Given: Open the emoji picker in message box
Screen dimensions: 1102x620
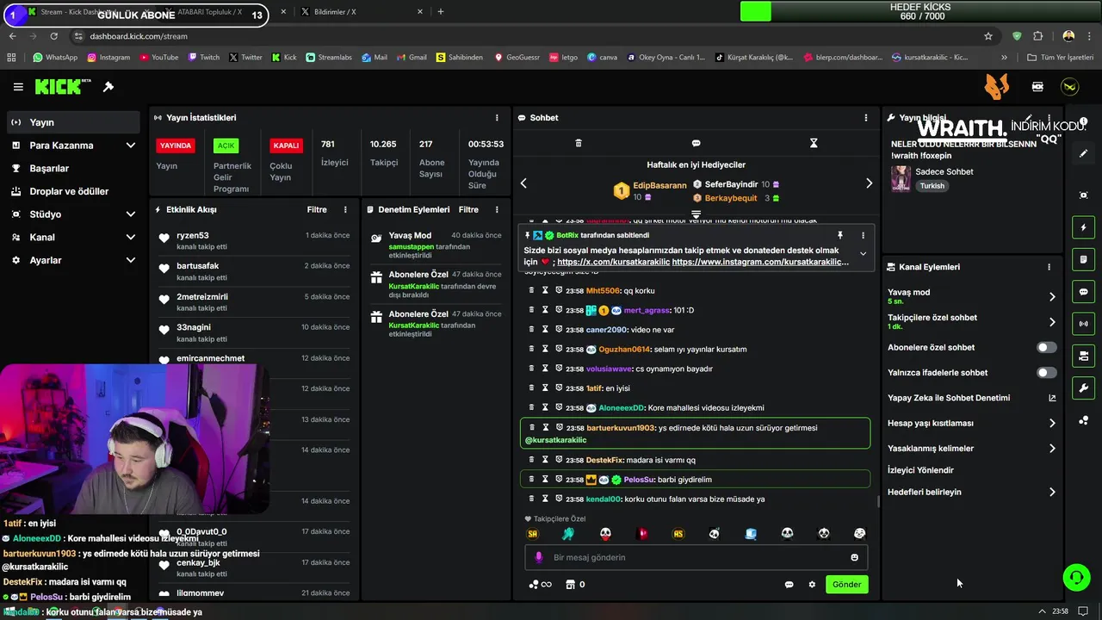Looking at the screenshot, I should coord(854,557).
